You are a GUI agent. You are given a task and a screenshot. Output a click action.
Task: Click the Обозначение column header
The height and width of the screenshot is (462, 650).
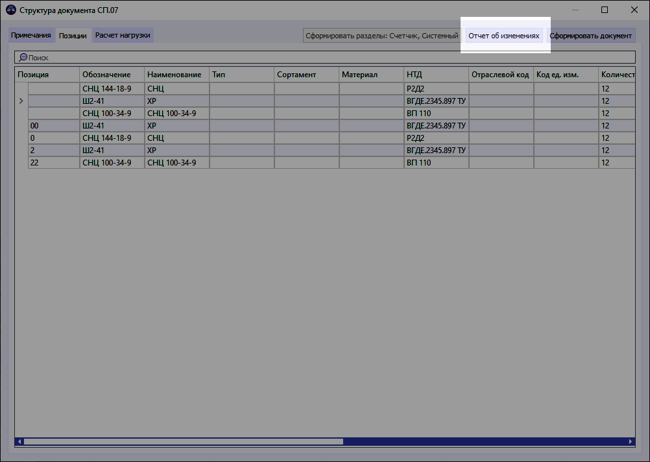pos(109,74)
